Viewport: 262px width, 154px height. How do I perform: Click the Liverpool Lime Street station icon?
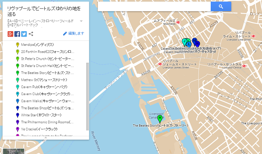255,35
